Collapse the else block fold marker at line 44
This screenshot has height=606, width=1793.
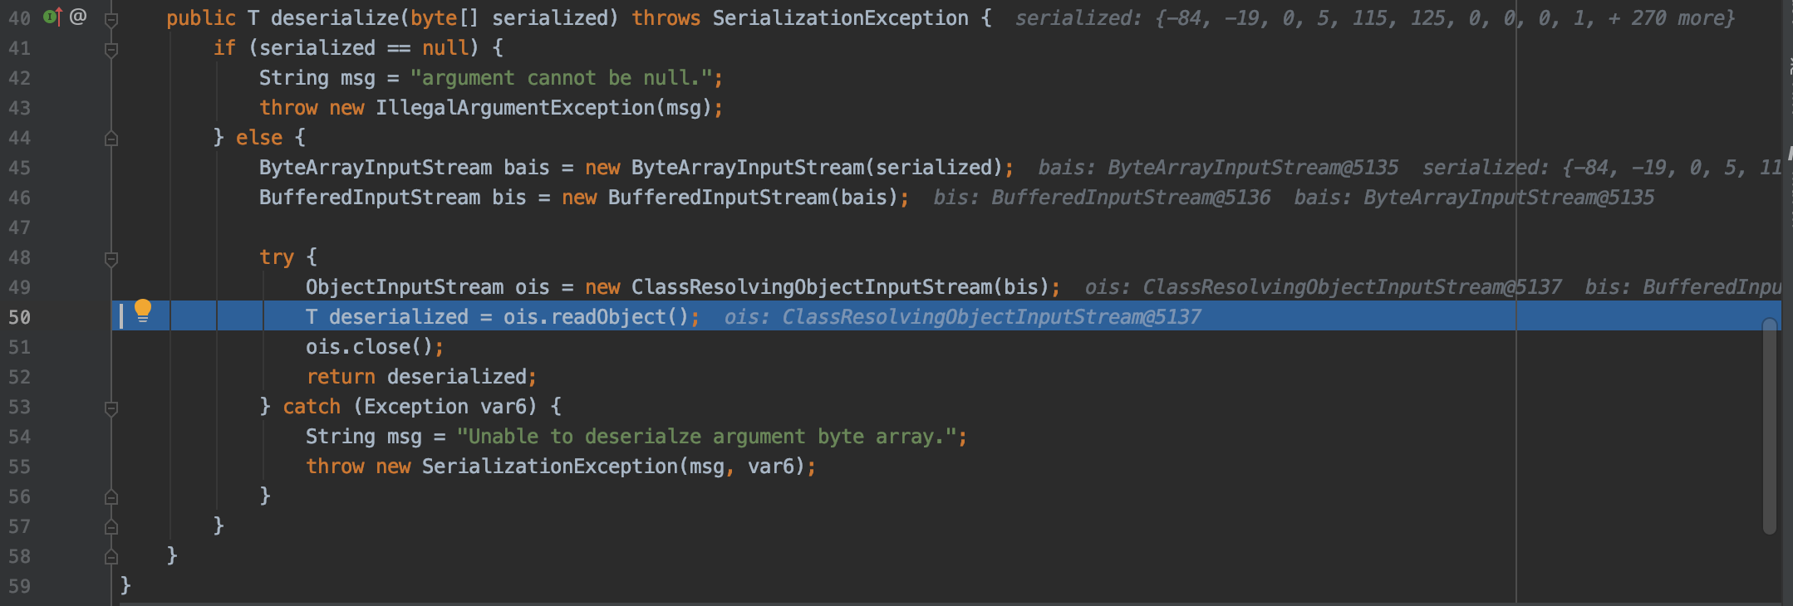[x=111, y=139]
